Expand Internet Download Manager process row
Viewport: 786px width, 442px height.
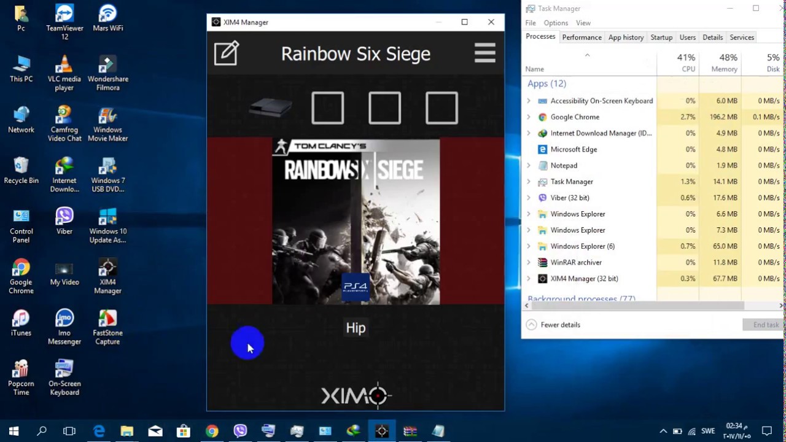tap(529, 133)
